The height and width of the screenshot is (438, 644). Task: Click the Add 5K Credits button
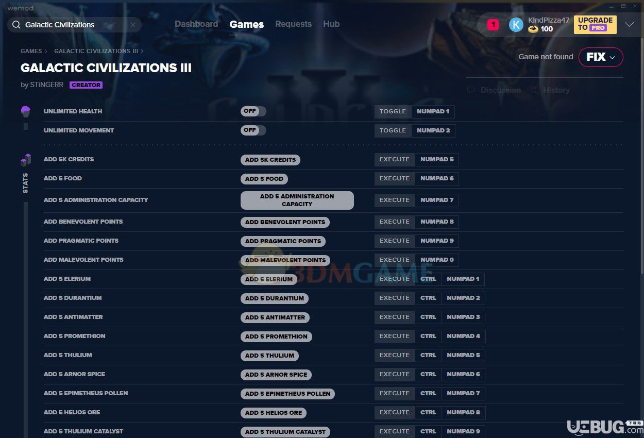click(x=270, y=160)
